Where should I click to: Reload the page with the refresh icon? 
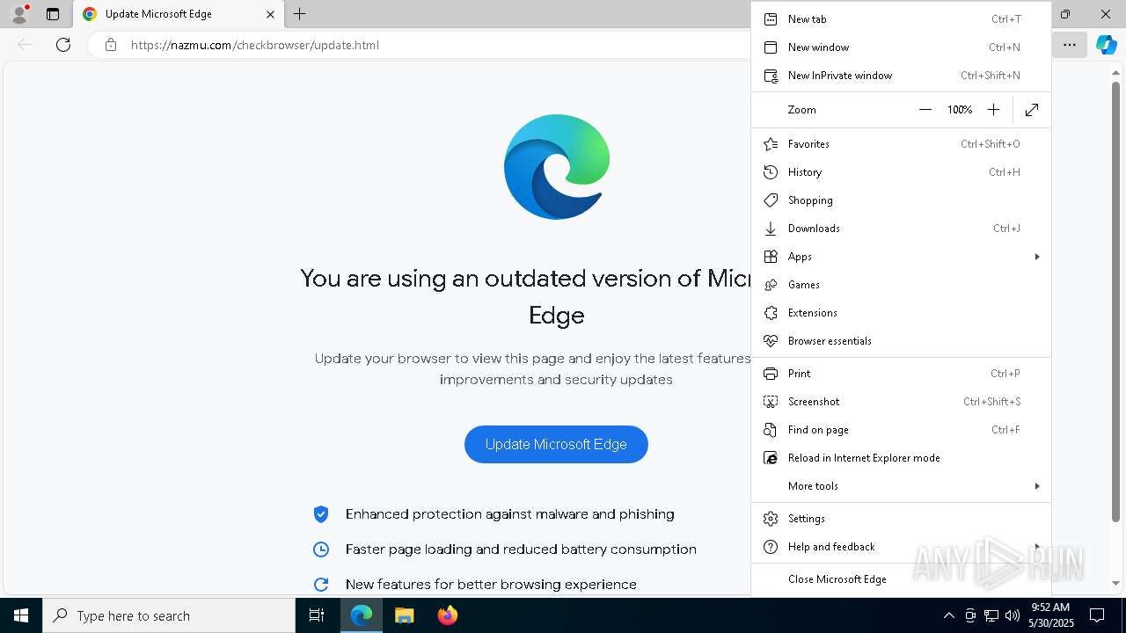(63, 45)
